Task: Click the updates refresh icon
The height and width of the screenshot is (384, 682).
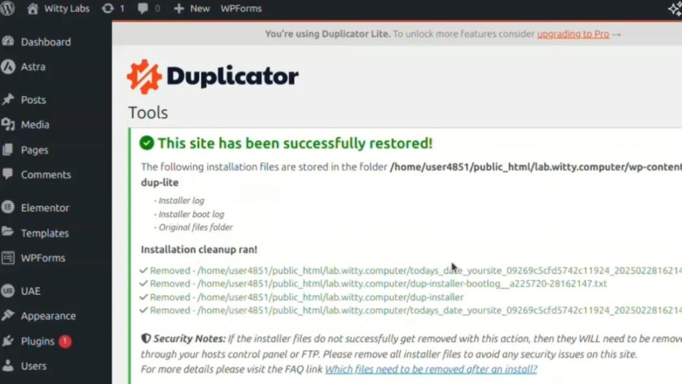Action: [x=107, y=8]
